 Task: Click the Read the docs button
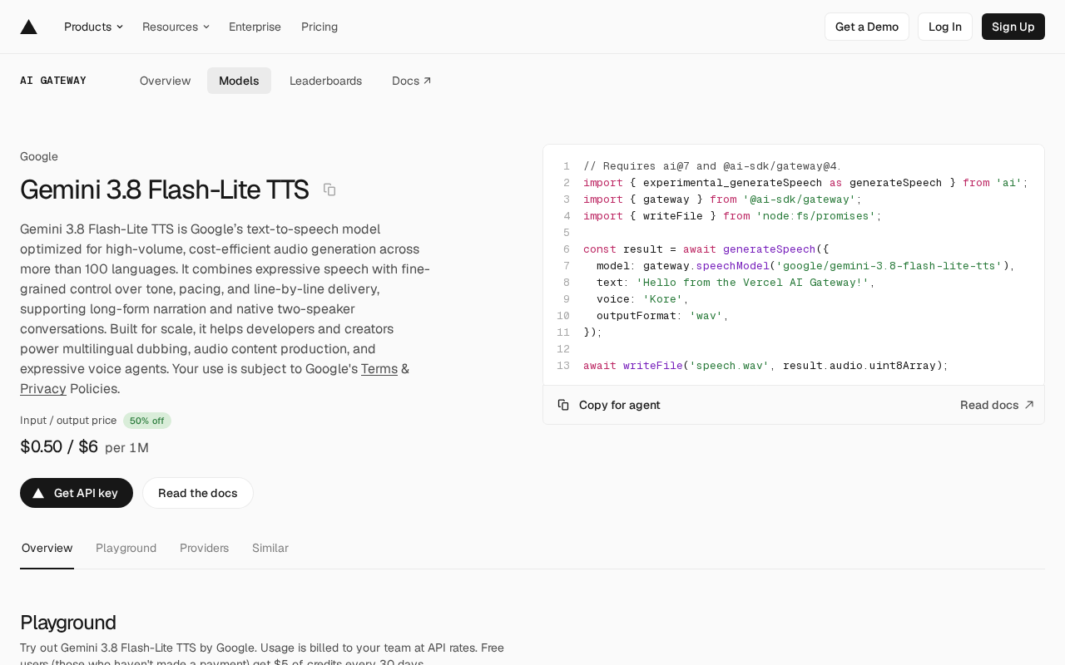(x=198, y=493)
